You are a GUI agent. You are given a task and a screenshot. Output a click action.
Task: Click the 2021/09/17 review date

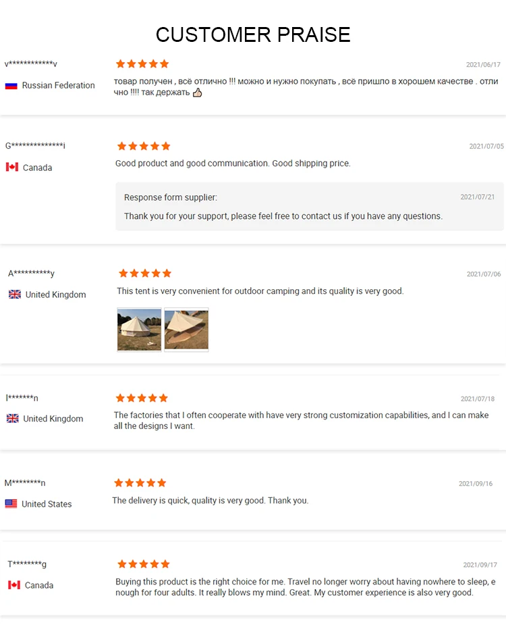point(480,565)
